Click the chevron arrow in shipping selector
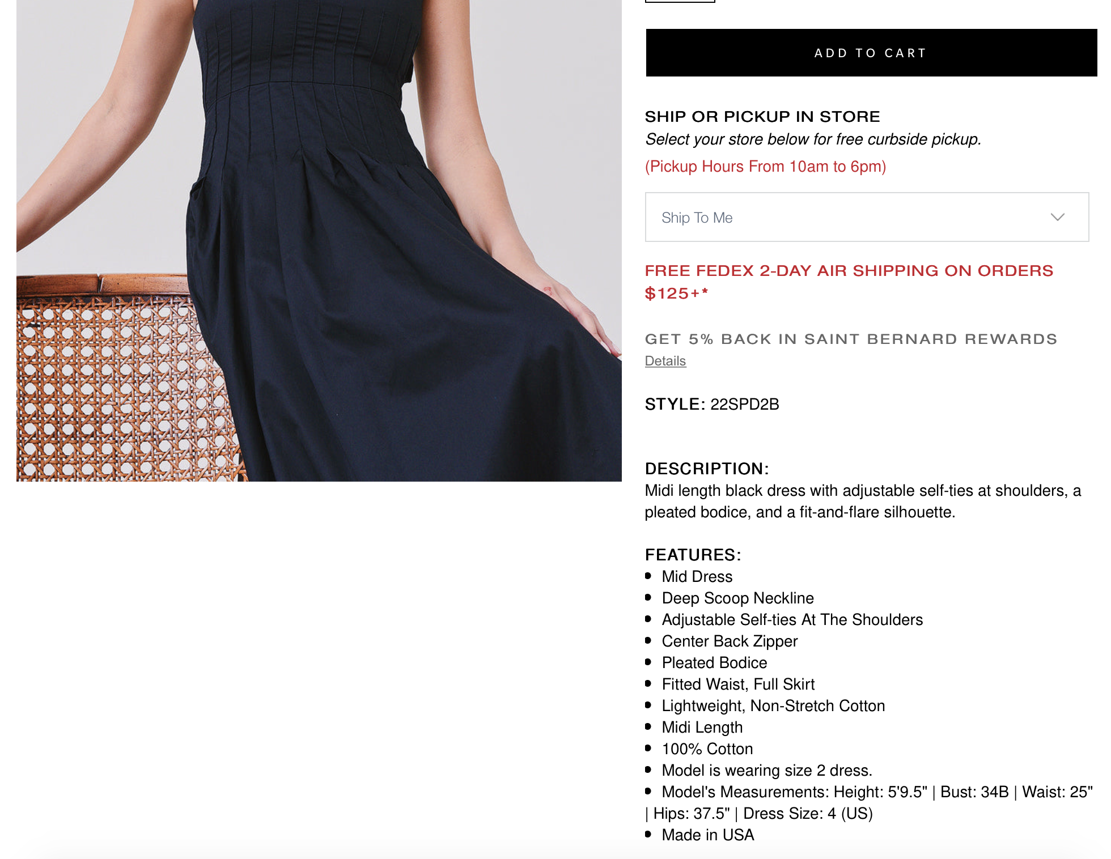 click(1057, 217)
